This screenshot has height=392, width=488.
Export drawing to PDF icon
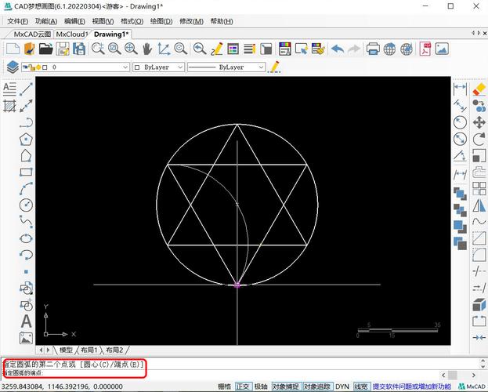tap(425, 49)
